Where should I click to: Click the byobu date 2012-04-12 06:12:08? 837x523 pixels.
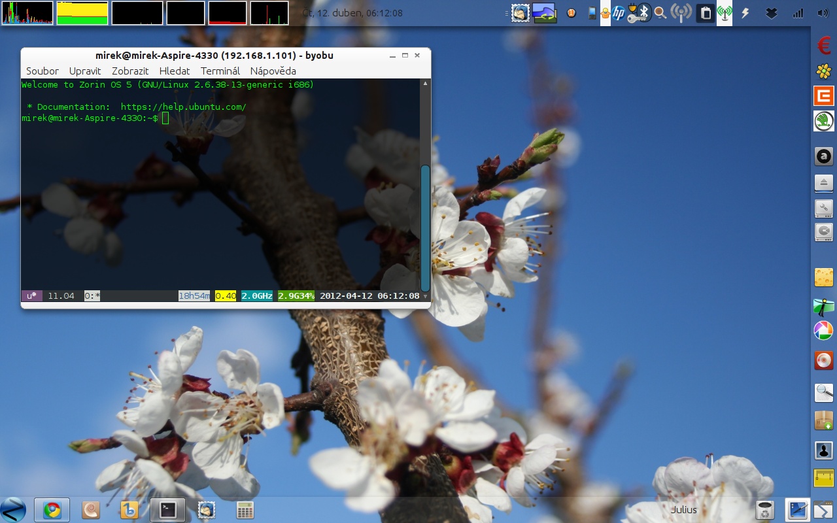click(x=369, y=296)
